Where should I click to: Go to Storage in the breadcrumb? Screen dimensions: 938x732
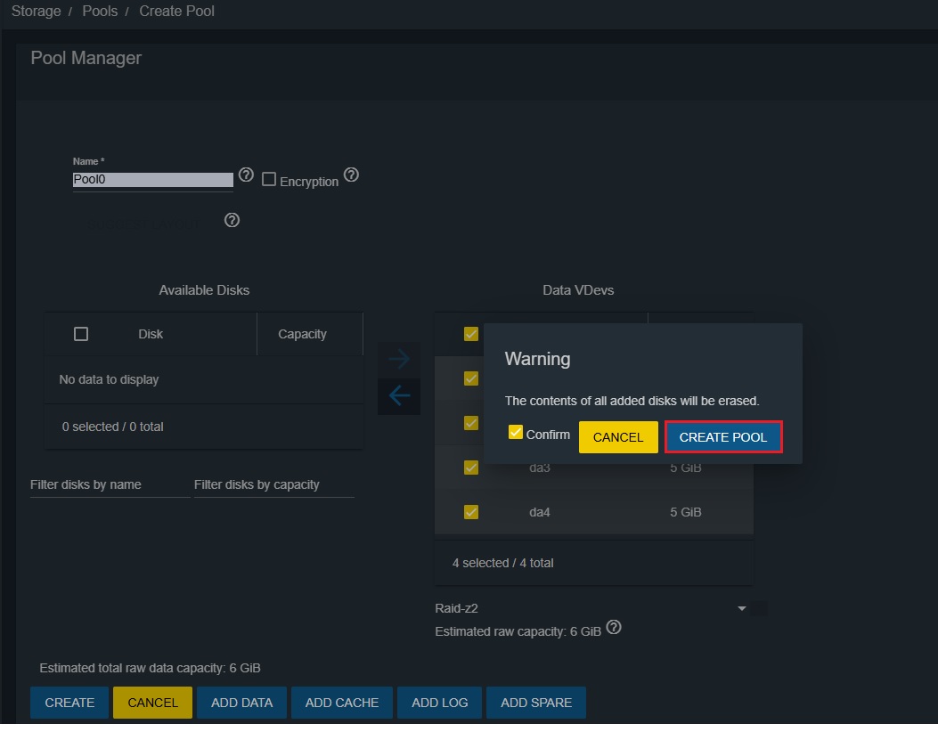[x=36, y=12]
